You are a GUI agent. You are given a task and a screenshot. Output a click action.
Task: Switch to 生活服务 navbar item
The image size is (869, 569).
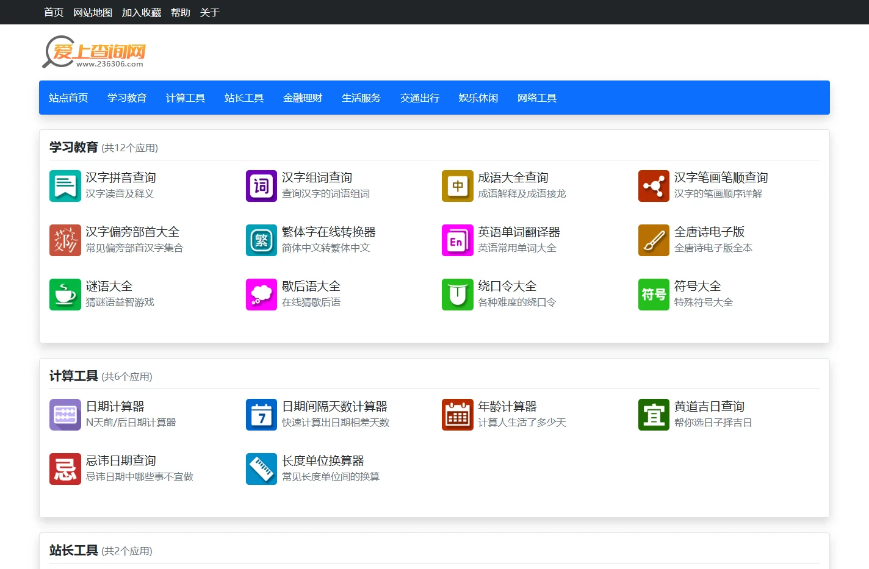click(x=361, y=98)
